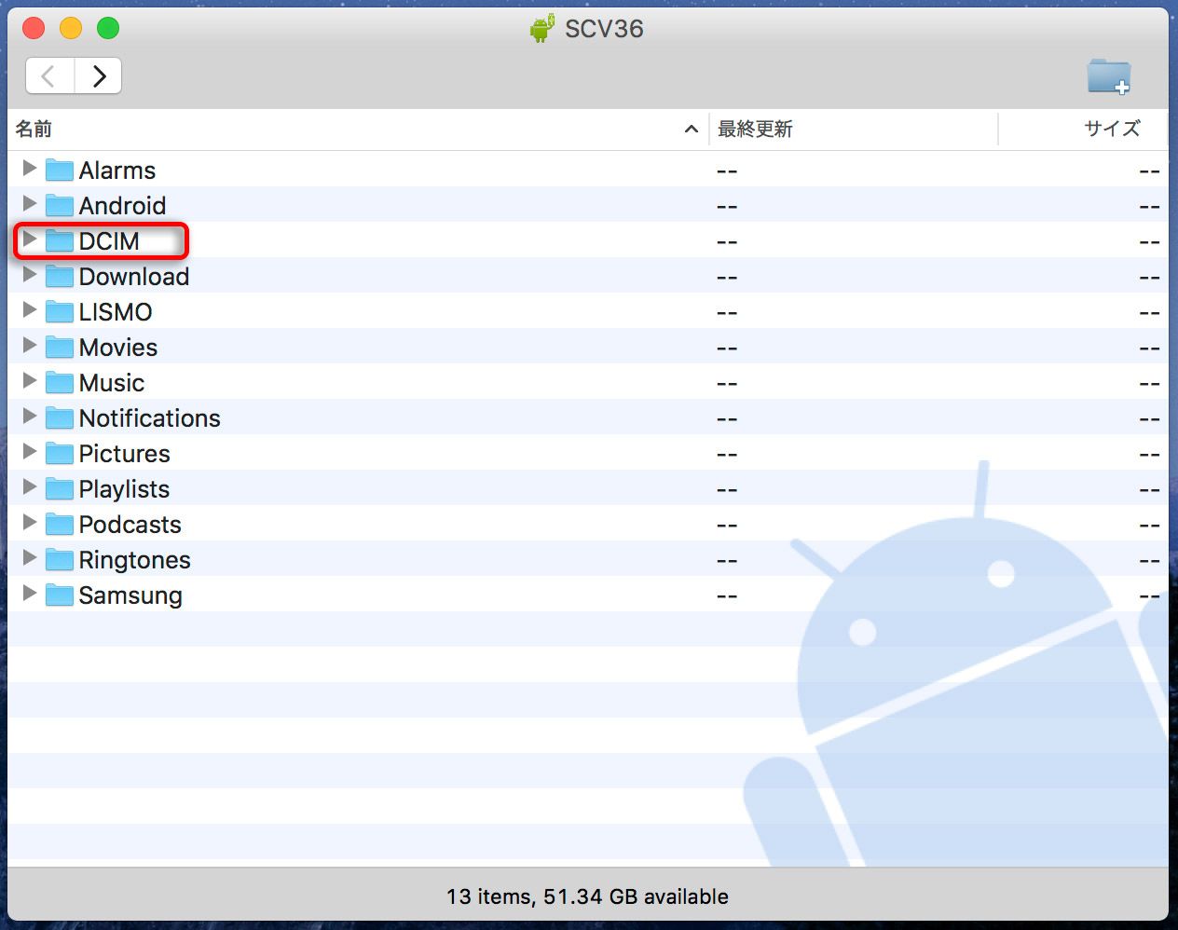Expand the LISMO folder triangle
The width and height of the screenshot is (1178, 930).
click(x=29, y=310)
